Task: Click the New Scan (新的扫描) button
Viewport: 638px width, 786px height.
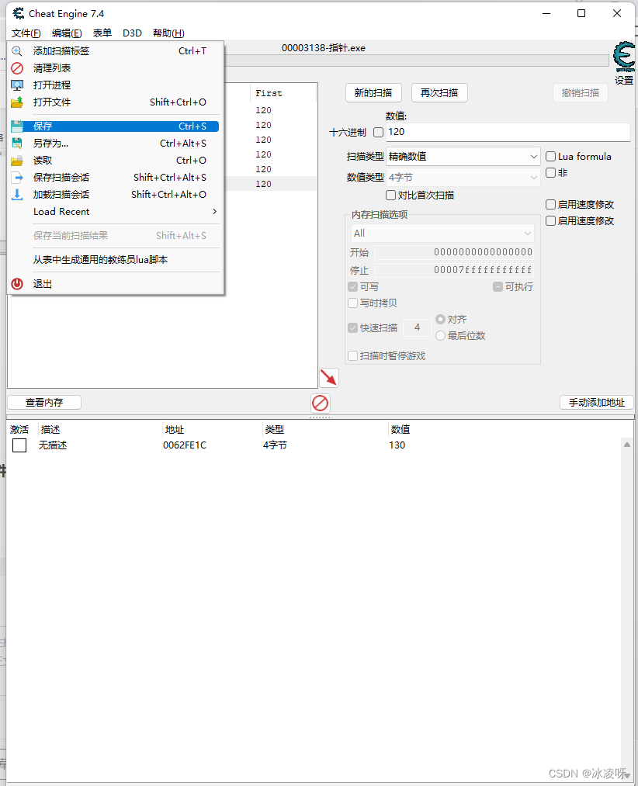Action: pos(373,93)
